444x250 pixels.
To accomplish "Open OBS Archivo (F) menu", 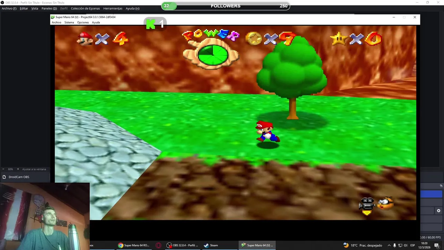I will click(9, 8).
